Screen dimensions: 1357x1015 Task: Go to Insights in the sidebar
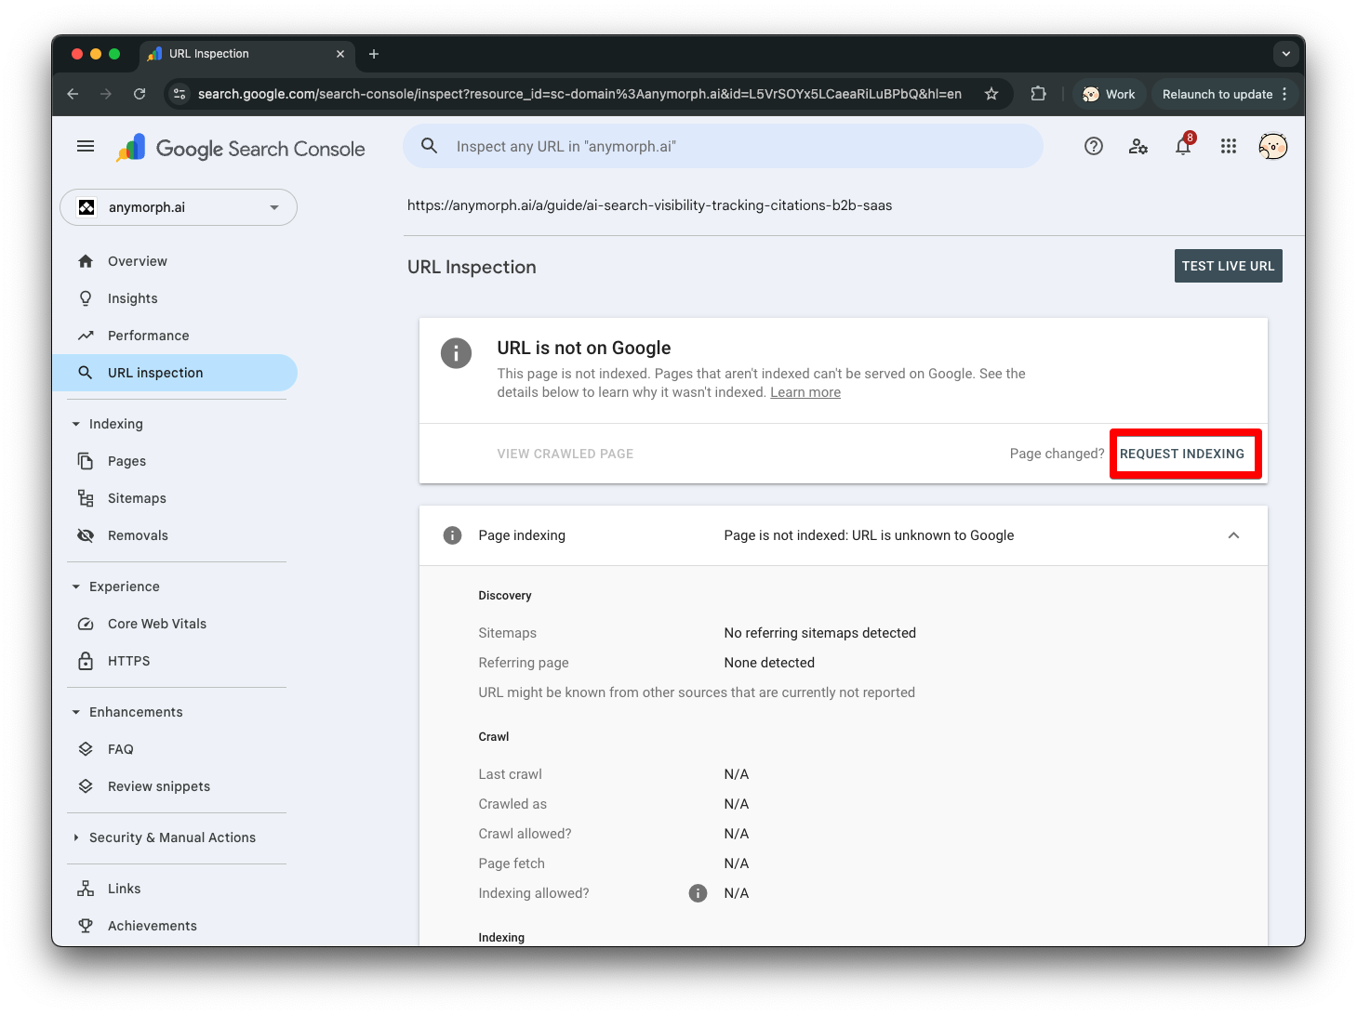tap(131, 297)
